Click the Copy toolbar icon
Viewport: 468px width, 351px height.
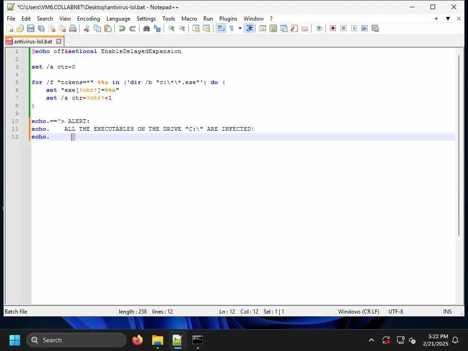coord(97,29)
